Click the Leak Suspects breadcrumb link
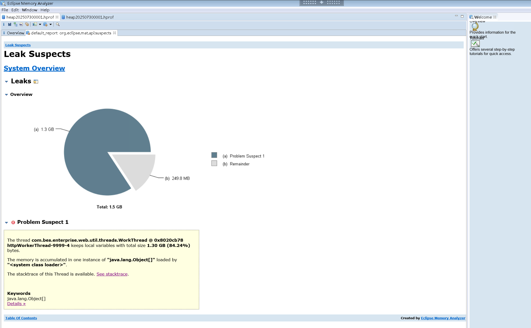531x328 pixels. coord(18,45)
